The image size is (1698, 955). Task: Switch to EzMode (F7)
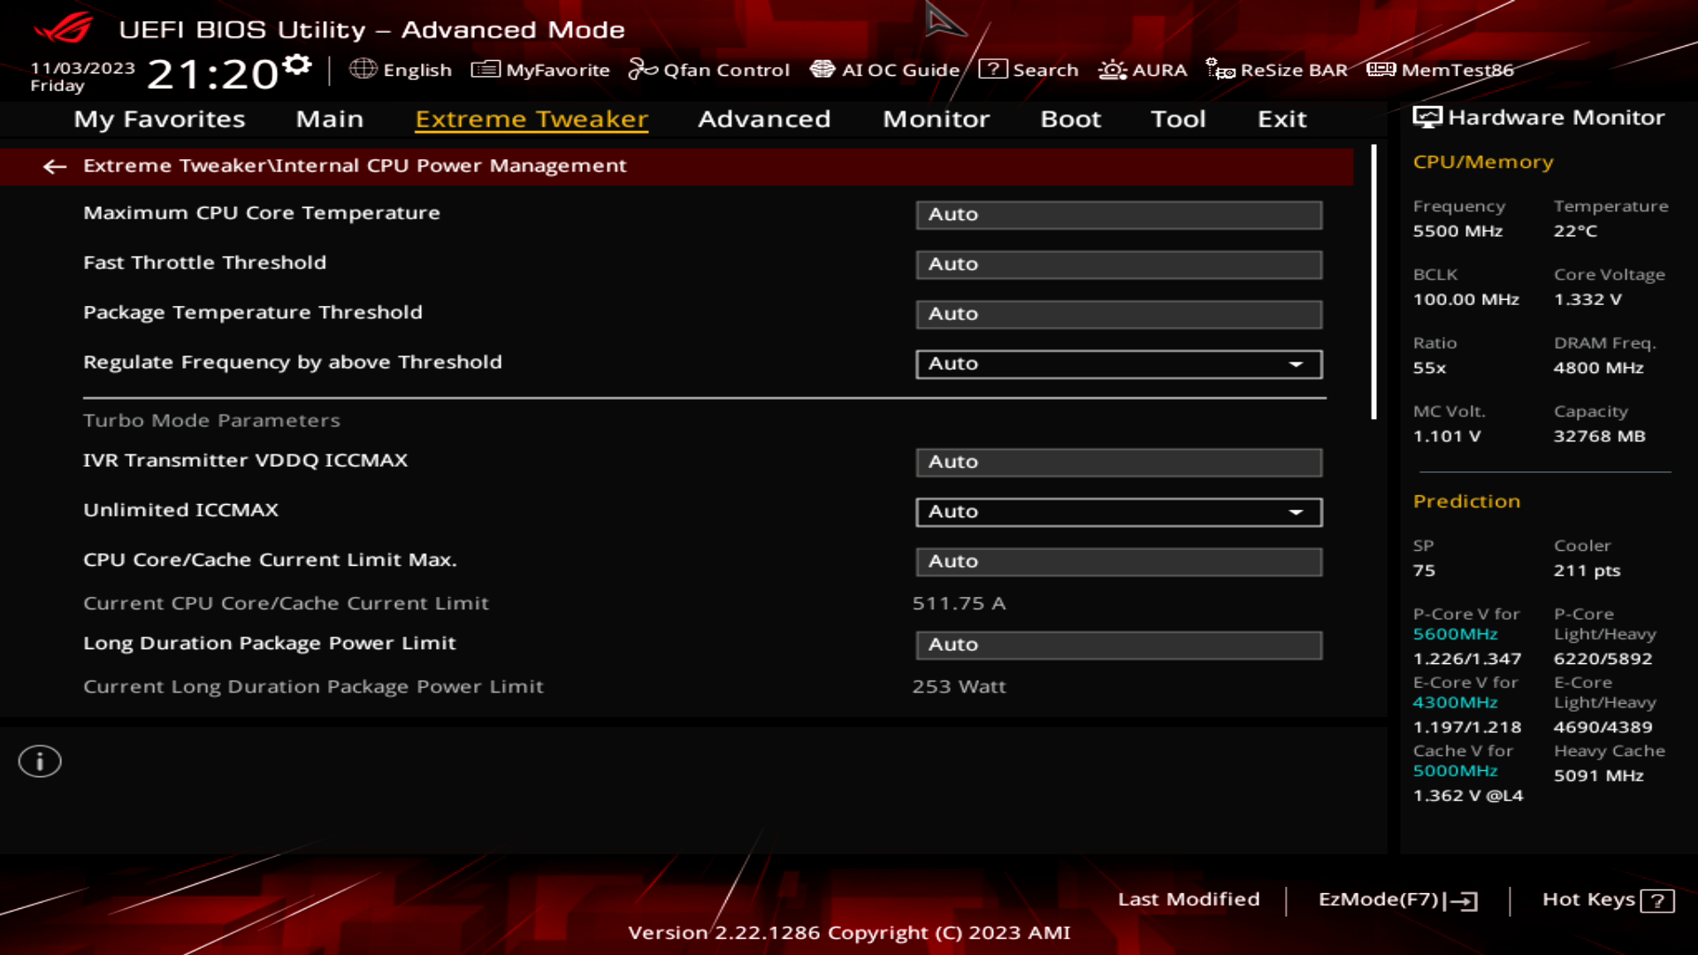(1398, 899)
